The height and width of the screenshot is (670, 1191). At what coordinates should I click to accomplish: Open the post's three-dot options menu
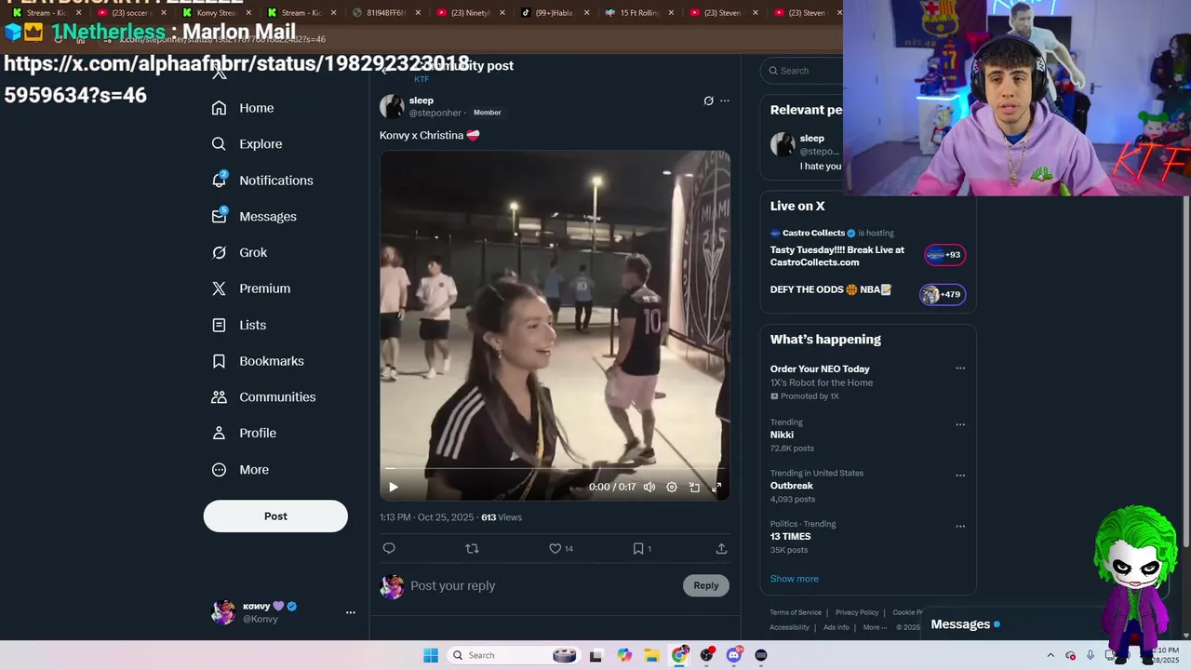click(725, 100)
